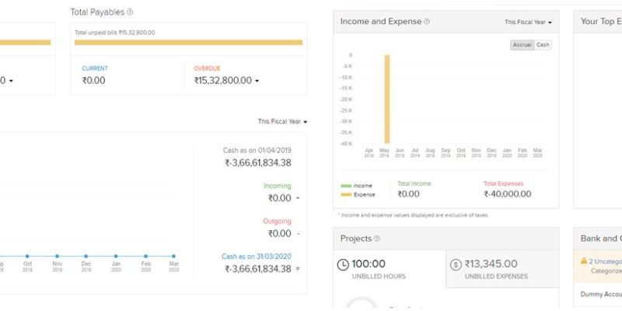This screenshot has height=311, width=622.
Task: Click the unbilled expenses dollar icon
Action: click(x=456, y=264)
